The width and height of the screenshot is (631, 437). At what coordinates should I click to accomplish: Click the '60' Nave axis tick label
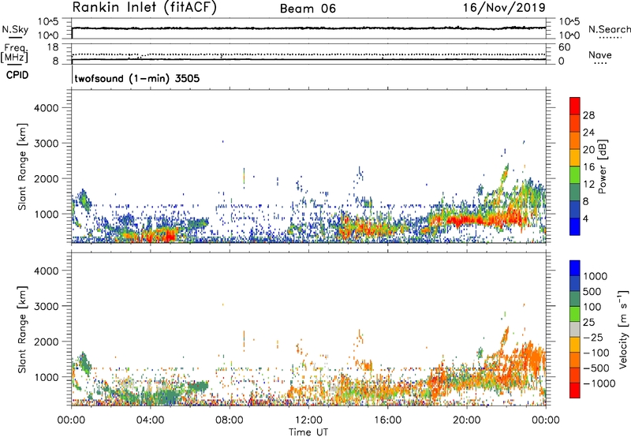tap(565, 47)
